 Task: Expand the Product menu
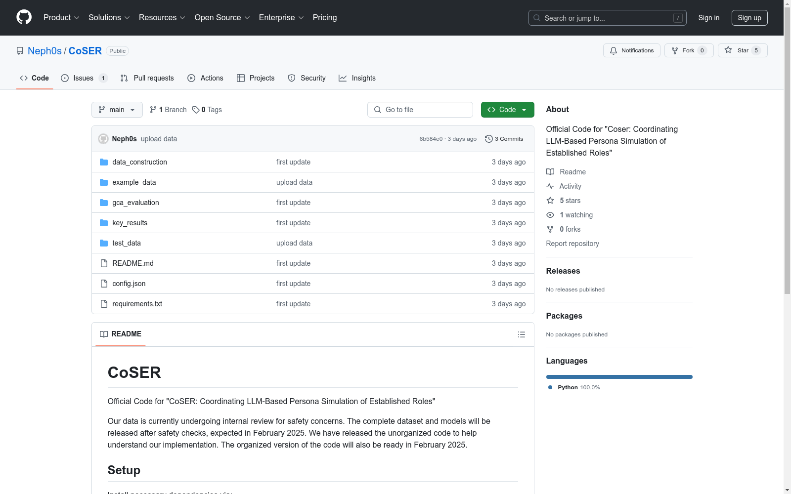tap(61, 18)
